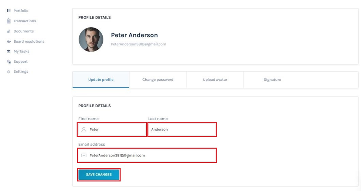
Task: Switch to the Change password tab
Action: point(158,80)
